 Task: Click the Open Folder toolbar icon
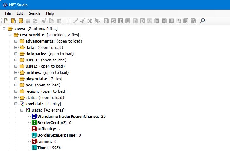21,21
